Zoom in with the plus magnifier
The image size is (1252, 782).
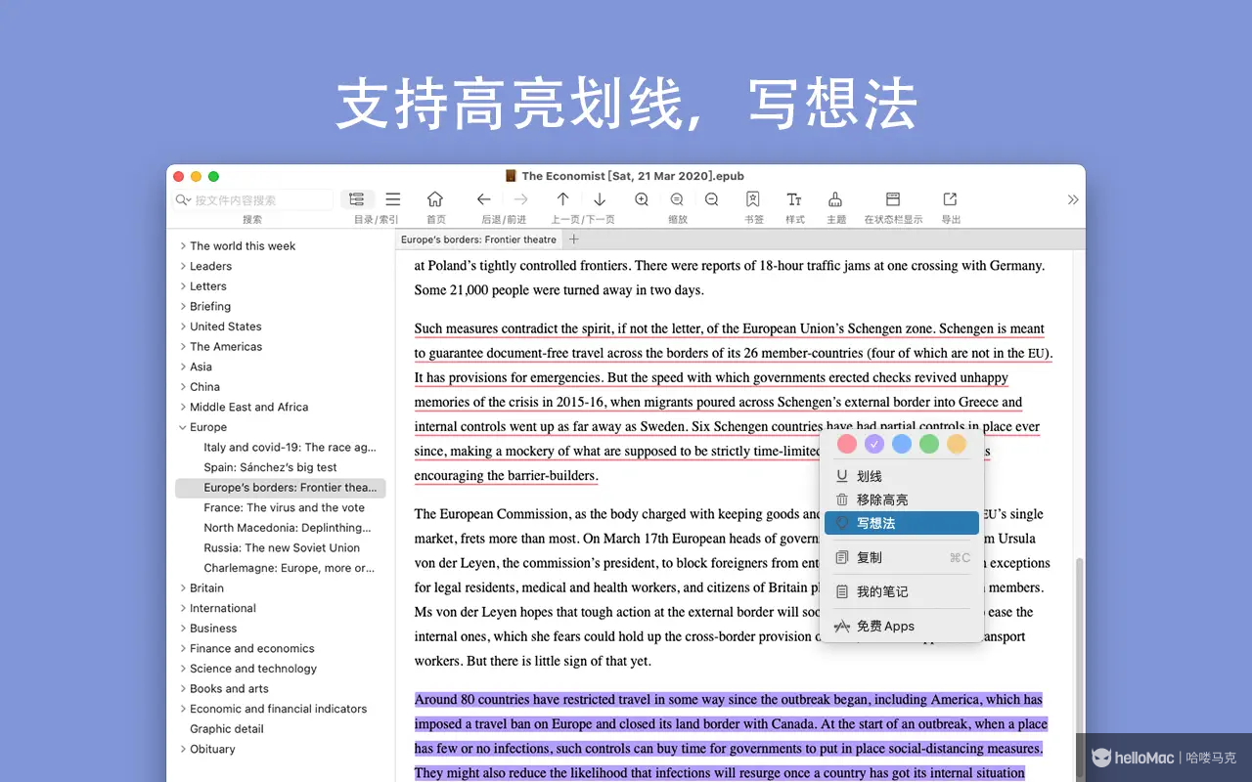click(x=642, y=199)
